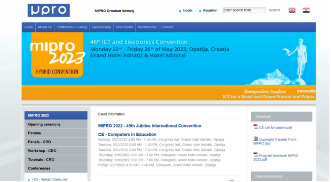Open CE - Computers in Education link

[x=127, y=134]
